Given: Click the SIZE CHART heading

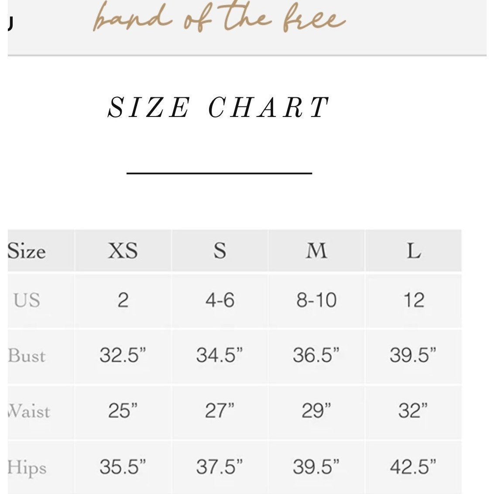Looking at the screenshot, I should pos(218,107).
